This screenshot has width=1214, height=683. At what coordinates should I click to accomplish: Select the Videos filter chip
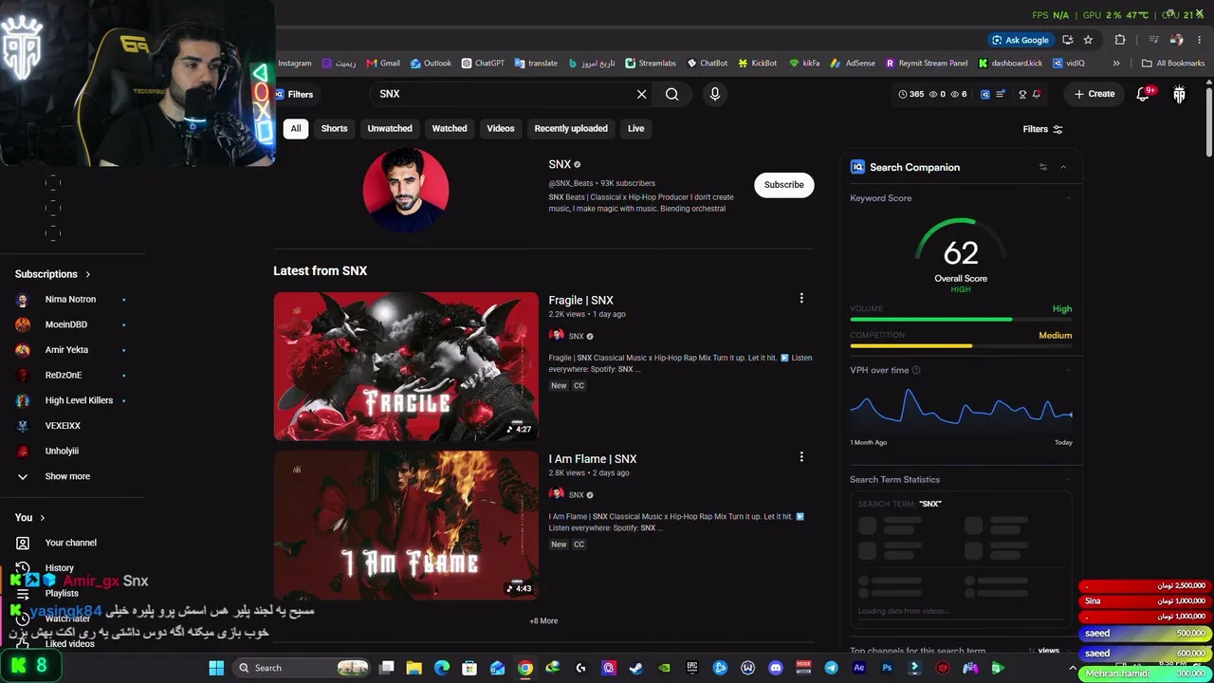point(501,129)
